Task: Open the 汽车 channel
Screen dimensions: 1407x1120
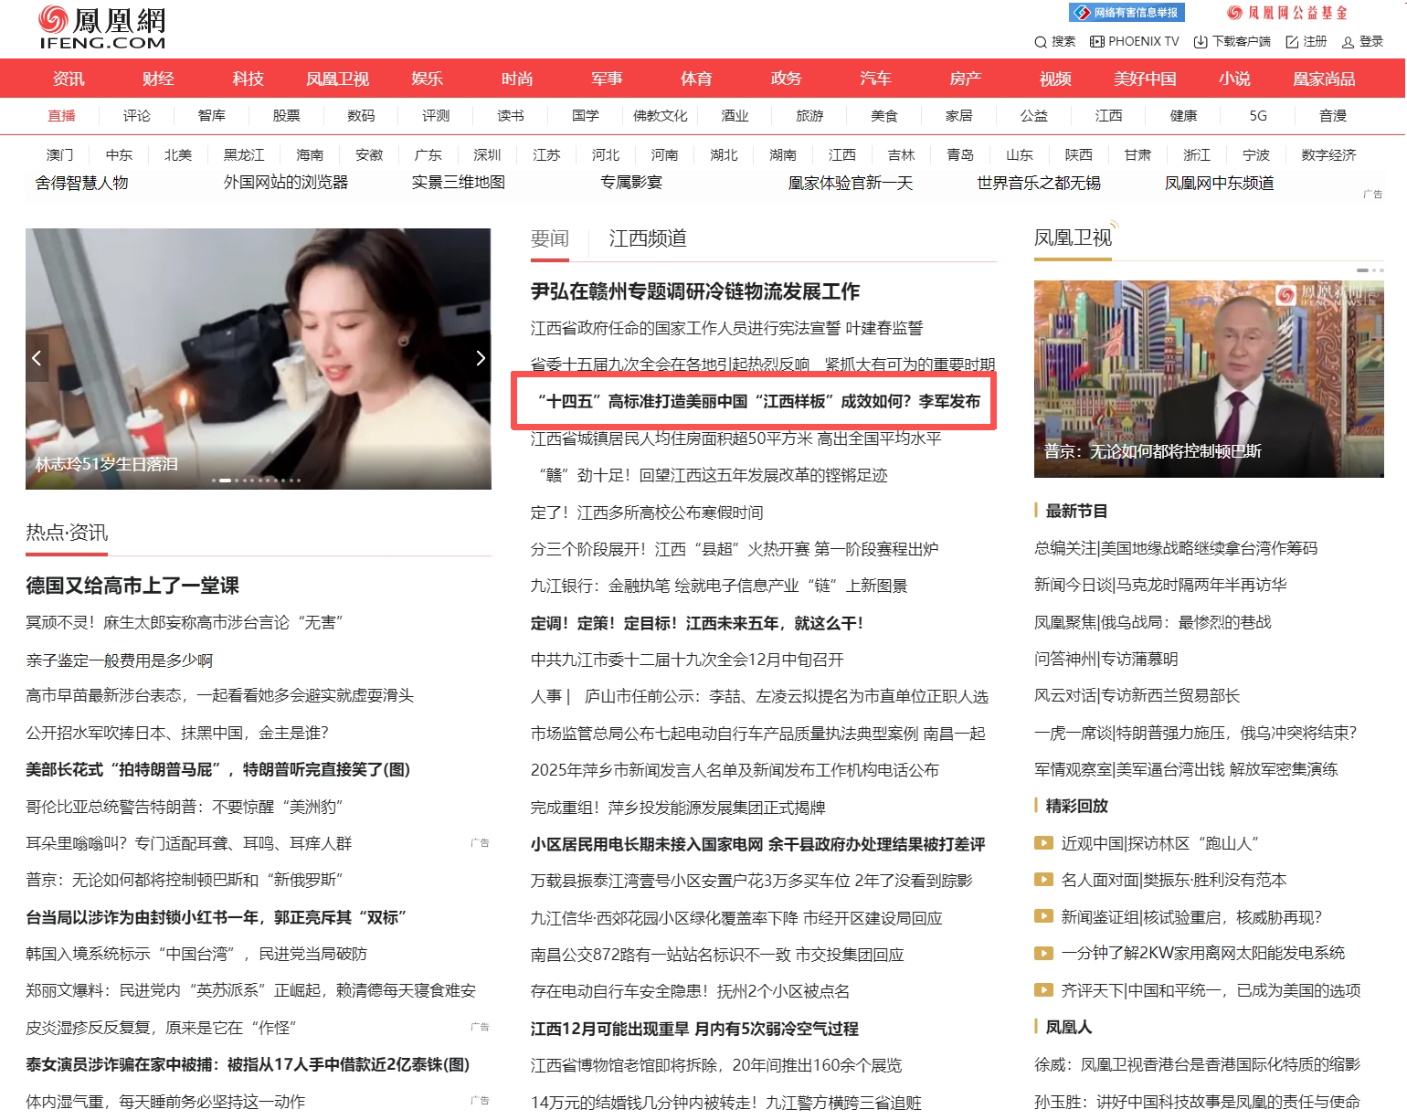Action: click(875, 79)
